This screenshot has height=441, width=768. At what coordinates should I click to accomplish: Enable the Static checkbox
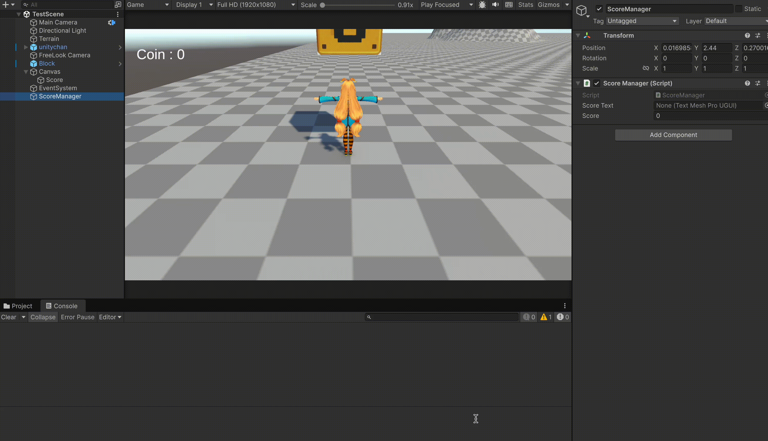pyautogui.click(x=739, y=9)
